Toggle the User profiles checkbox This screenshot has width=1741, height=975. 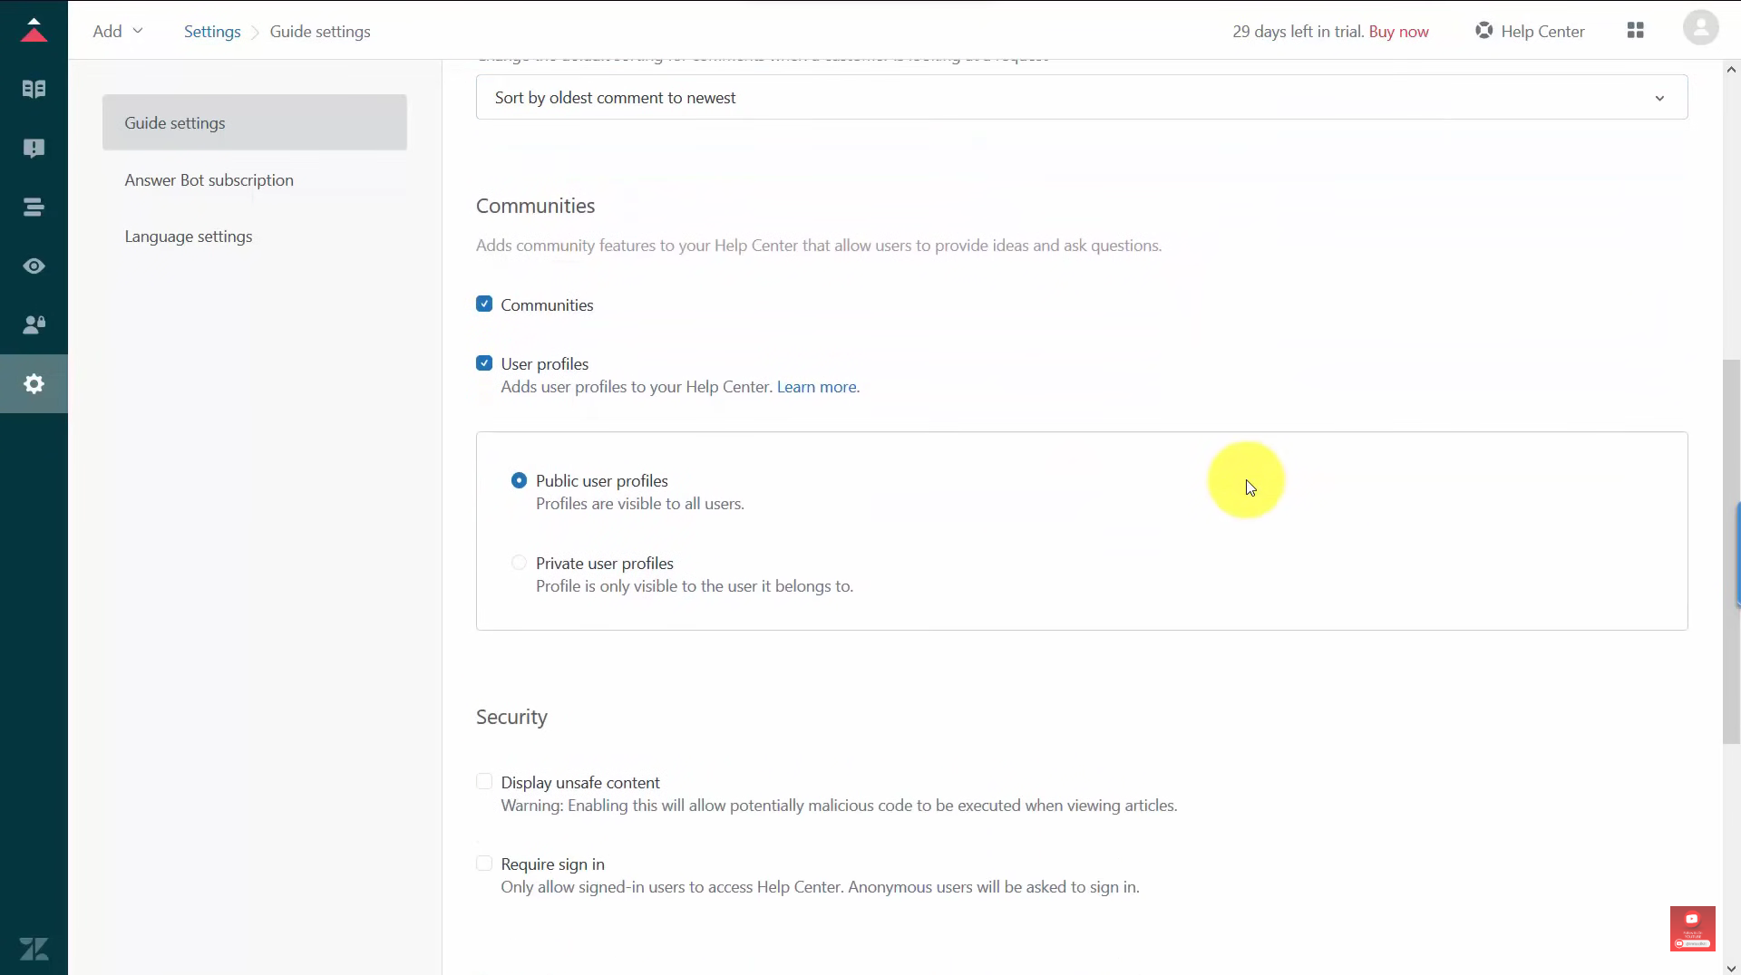[484, 363]
